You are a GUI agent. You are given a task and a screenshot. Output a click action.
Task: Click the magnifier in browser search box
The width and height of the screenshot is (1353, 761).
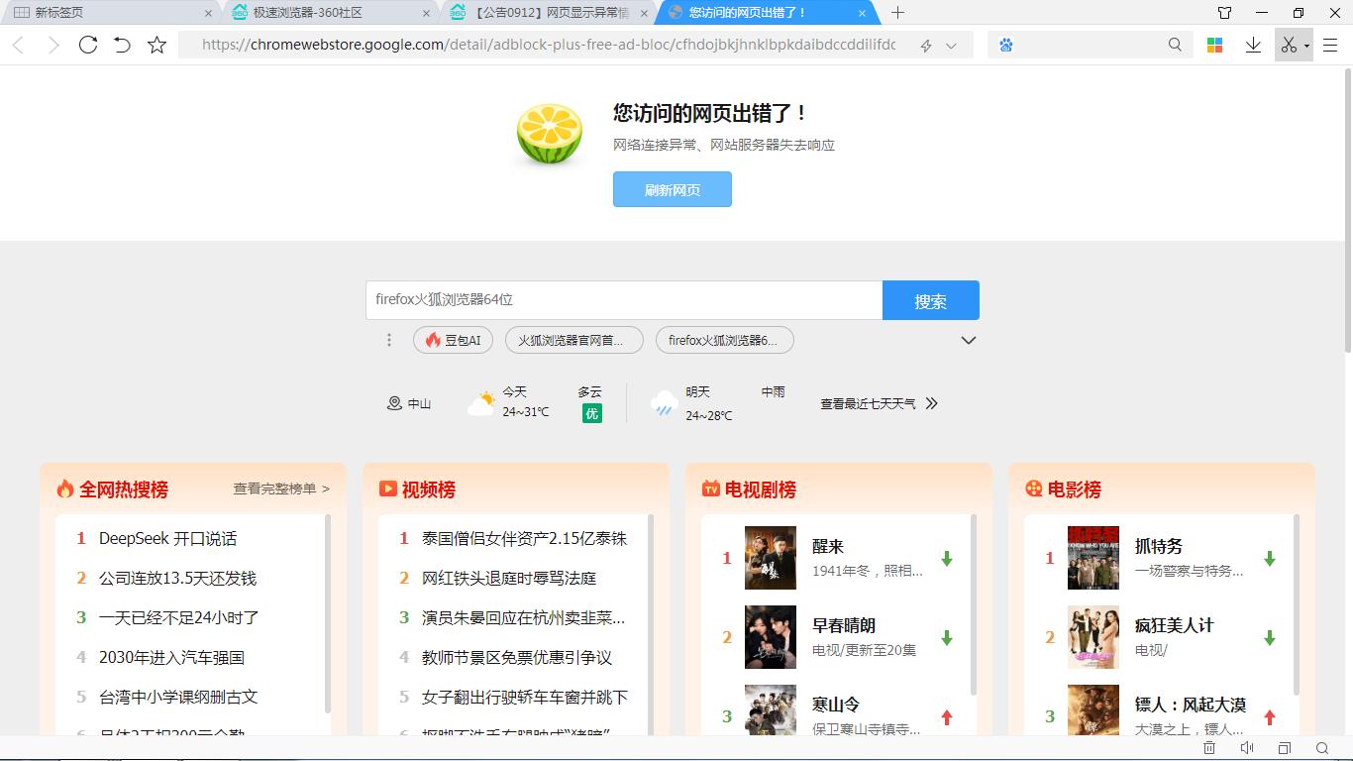pyautogui.click(x=1175, y=45)
